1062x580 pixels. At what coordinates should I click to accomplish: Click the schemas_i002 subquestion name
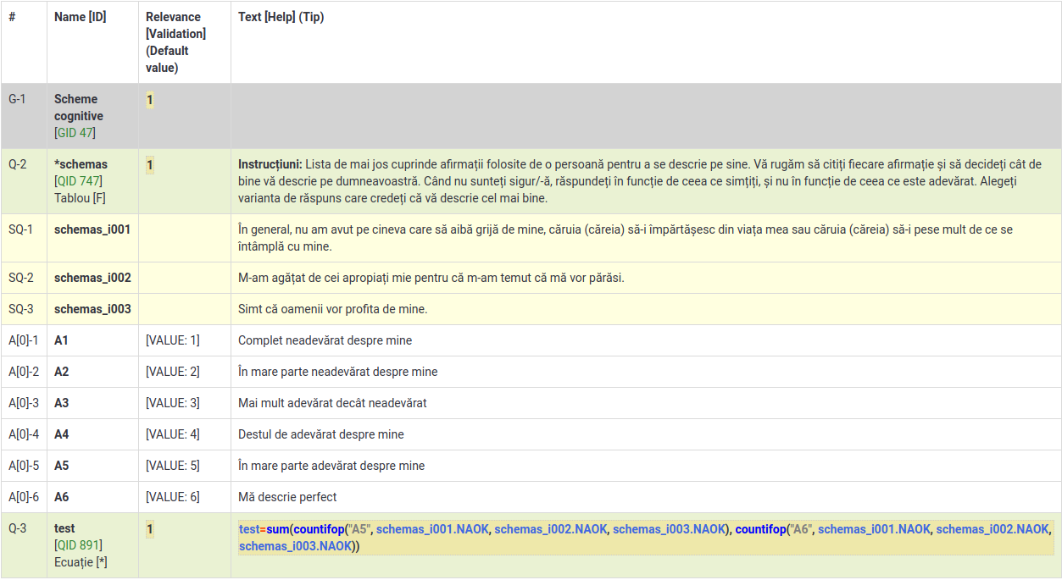pyautogui.click(x=92, y=278)
